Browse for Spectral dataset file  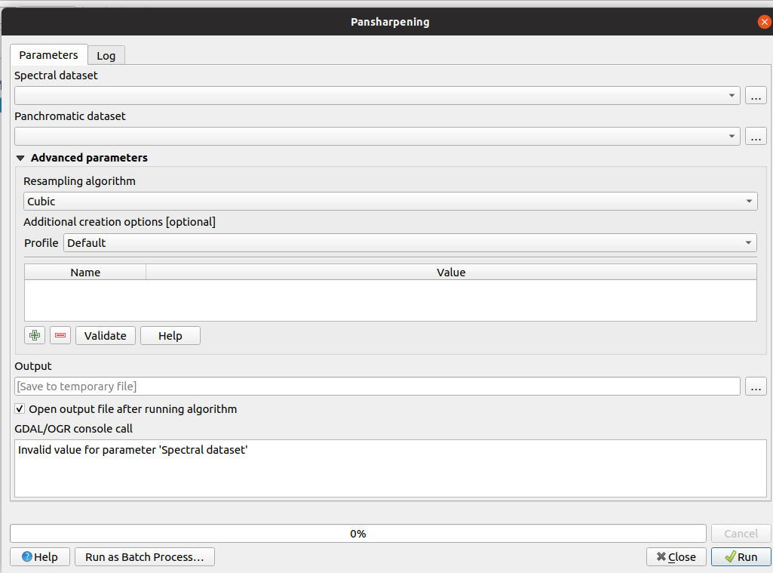click(x=756, y=96)
